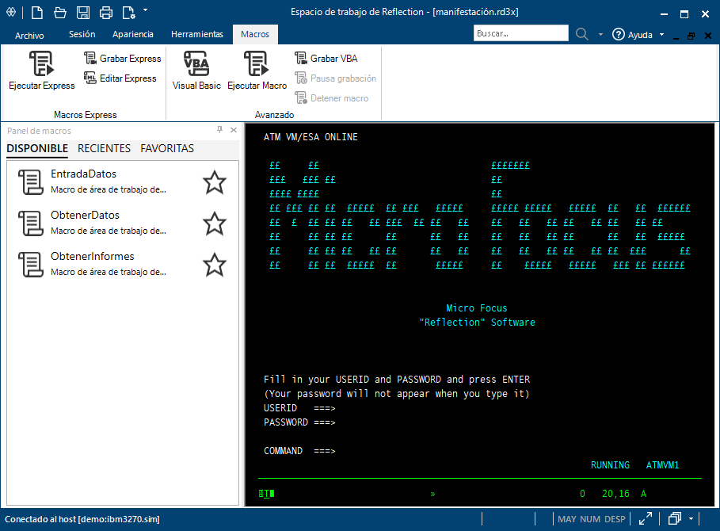Expand the Ayuda help dropdown
Viewport: 720px width, 531px height.
click(661, 35)
